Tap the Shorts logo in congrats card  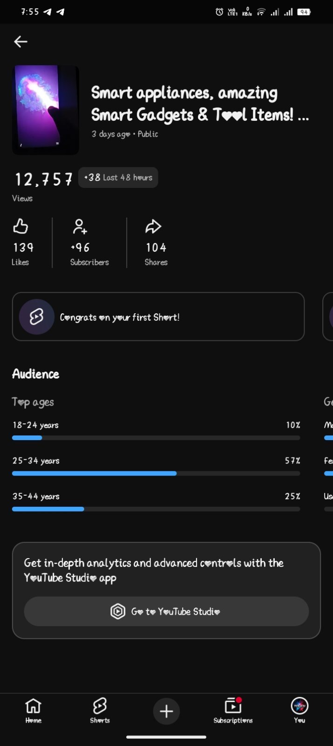(37, 317)
